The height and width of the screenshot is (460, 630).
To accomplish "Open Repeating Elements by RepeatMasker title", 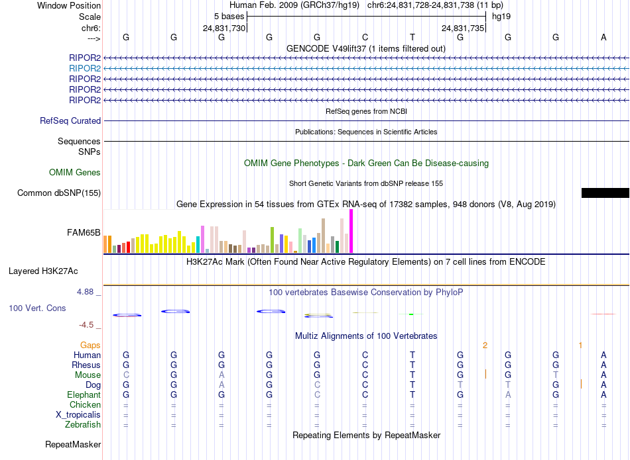I will pyautogui.click(x=367, y=435).
